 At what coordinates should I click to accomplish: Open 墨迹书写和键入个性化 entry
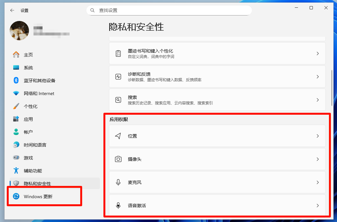click(x=217, y=53)
